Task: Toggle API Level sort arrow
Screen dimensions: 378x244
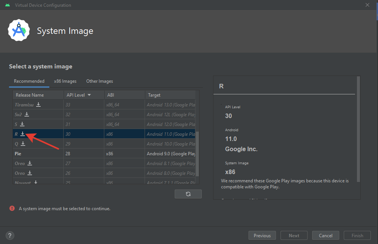Action: [89, 95]
